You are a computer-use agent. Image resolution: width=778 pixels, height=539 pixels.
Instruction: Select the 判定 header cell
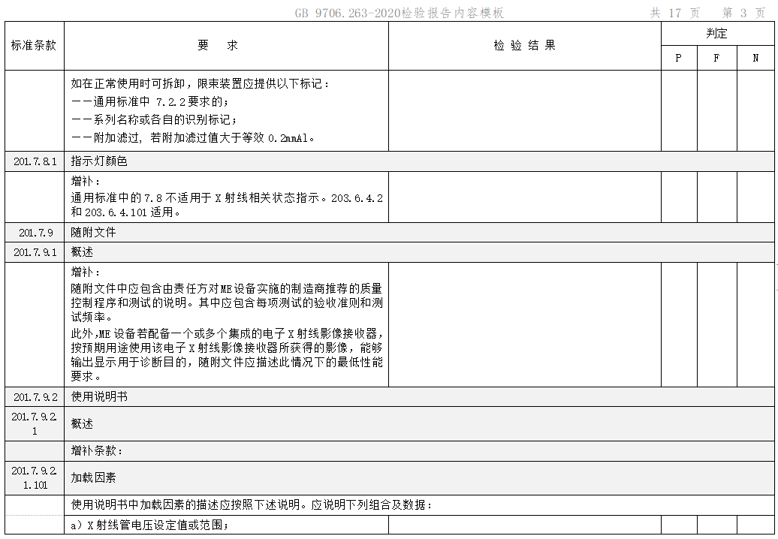coord(717,34)
